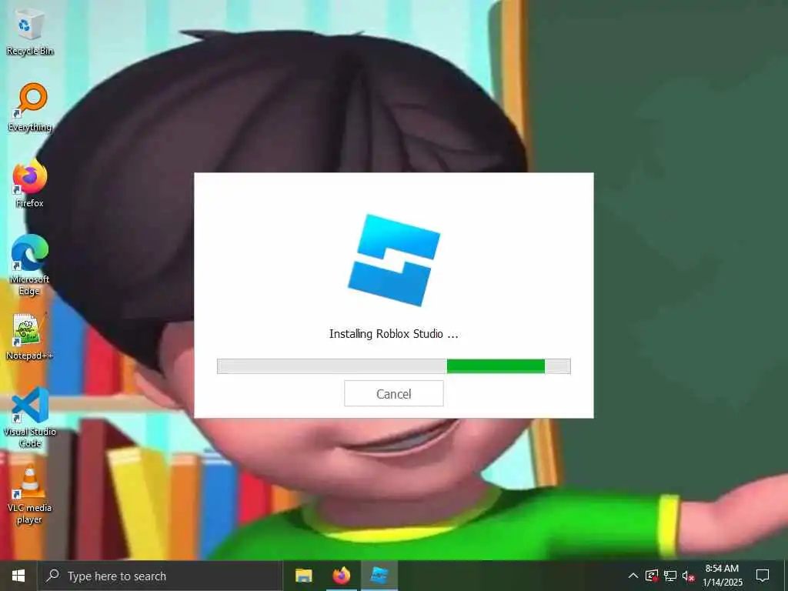
Task: Show hidden system tray icons
Action: pyautogui.click(x=633, y=576)
